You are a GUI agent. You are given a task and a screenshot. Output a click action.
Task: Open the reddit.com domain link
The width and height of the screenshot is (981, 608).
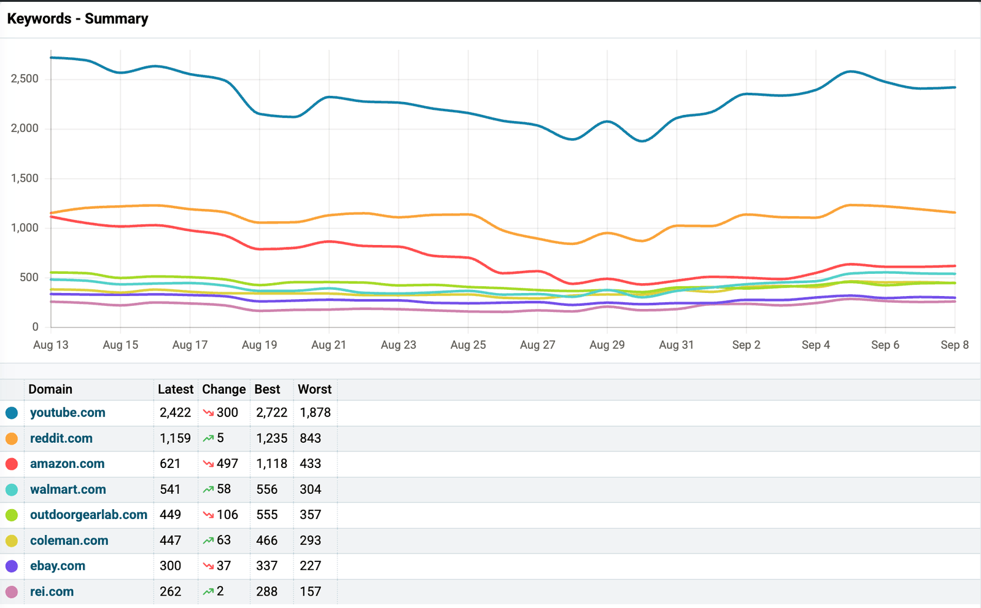(x=61, y=438)
